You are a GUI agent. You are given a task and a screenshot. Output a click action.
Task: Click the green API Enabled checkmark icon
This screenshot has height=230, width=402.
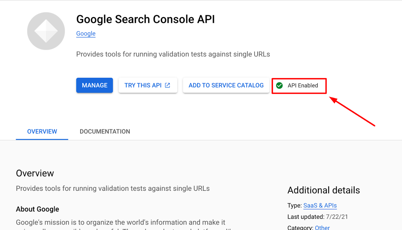coord(279,85)
